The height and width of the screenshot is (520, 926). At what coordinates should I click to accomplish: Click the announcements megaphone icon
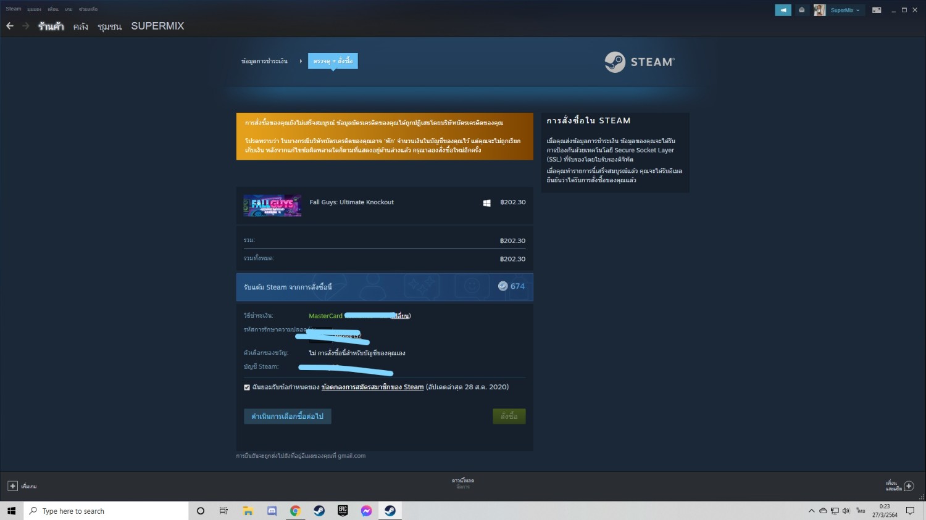pos(783,10)
